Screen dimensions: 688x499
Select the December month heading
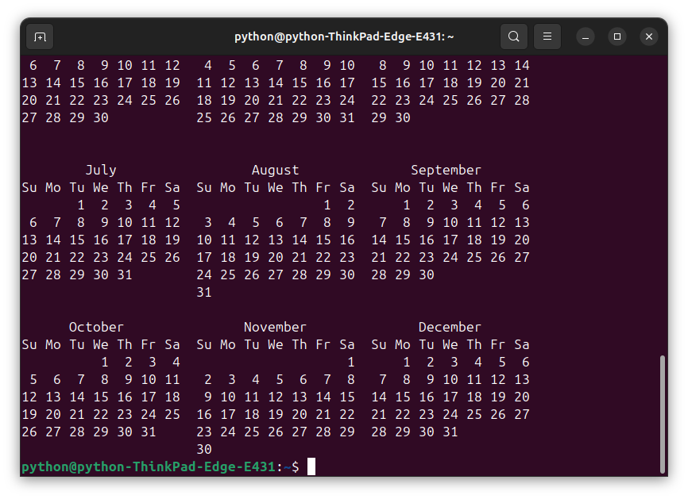pos(450,328)
